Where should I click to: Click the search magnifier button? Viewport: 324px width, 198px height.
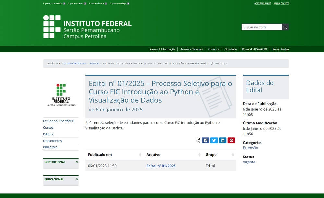[285, 27]
